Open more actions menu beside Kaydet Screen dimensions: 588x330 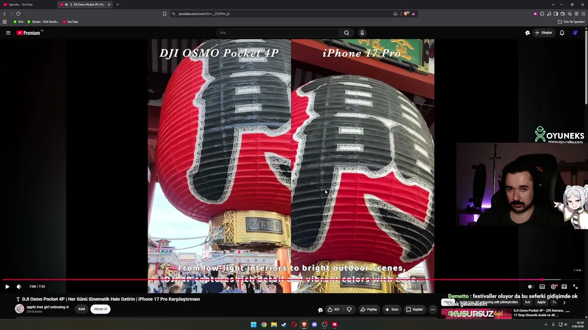433,309
